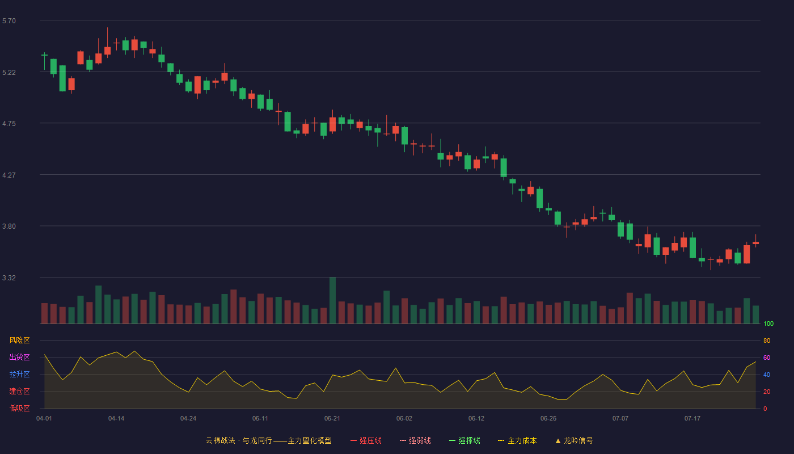Click the 4.75 price axis label
Screen dimensions: 794x454
pos(9,124)
